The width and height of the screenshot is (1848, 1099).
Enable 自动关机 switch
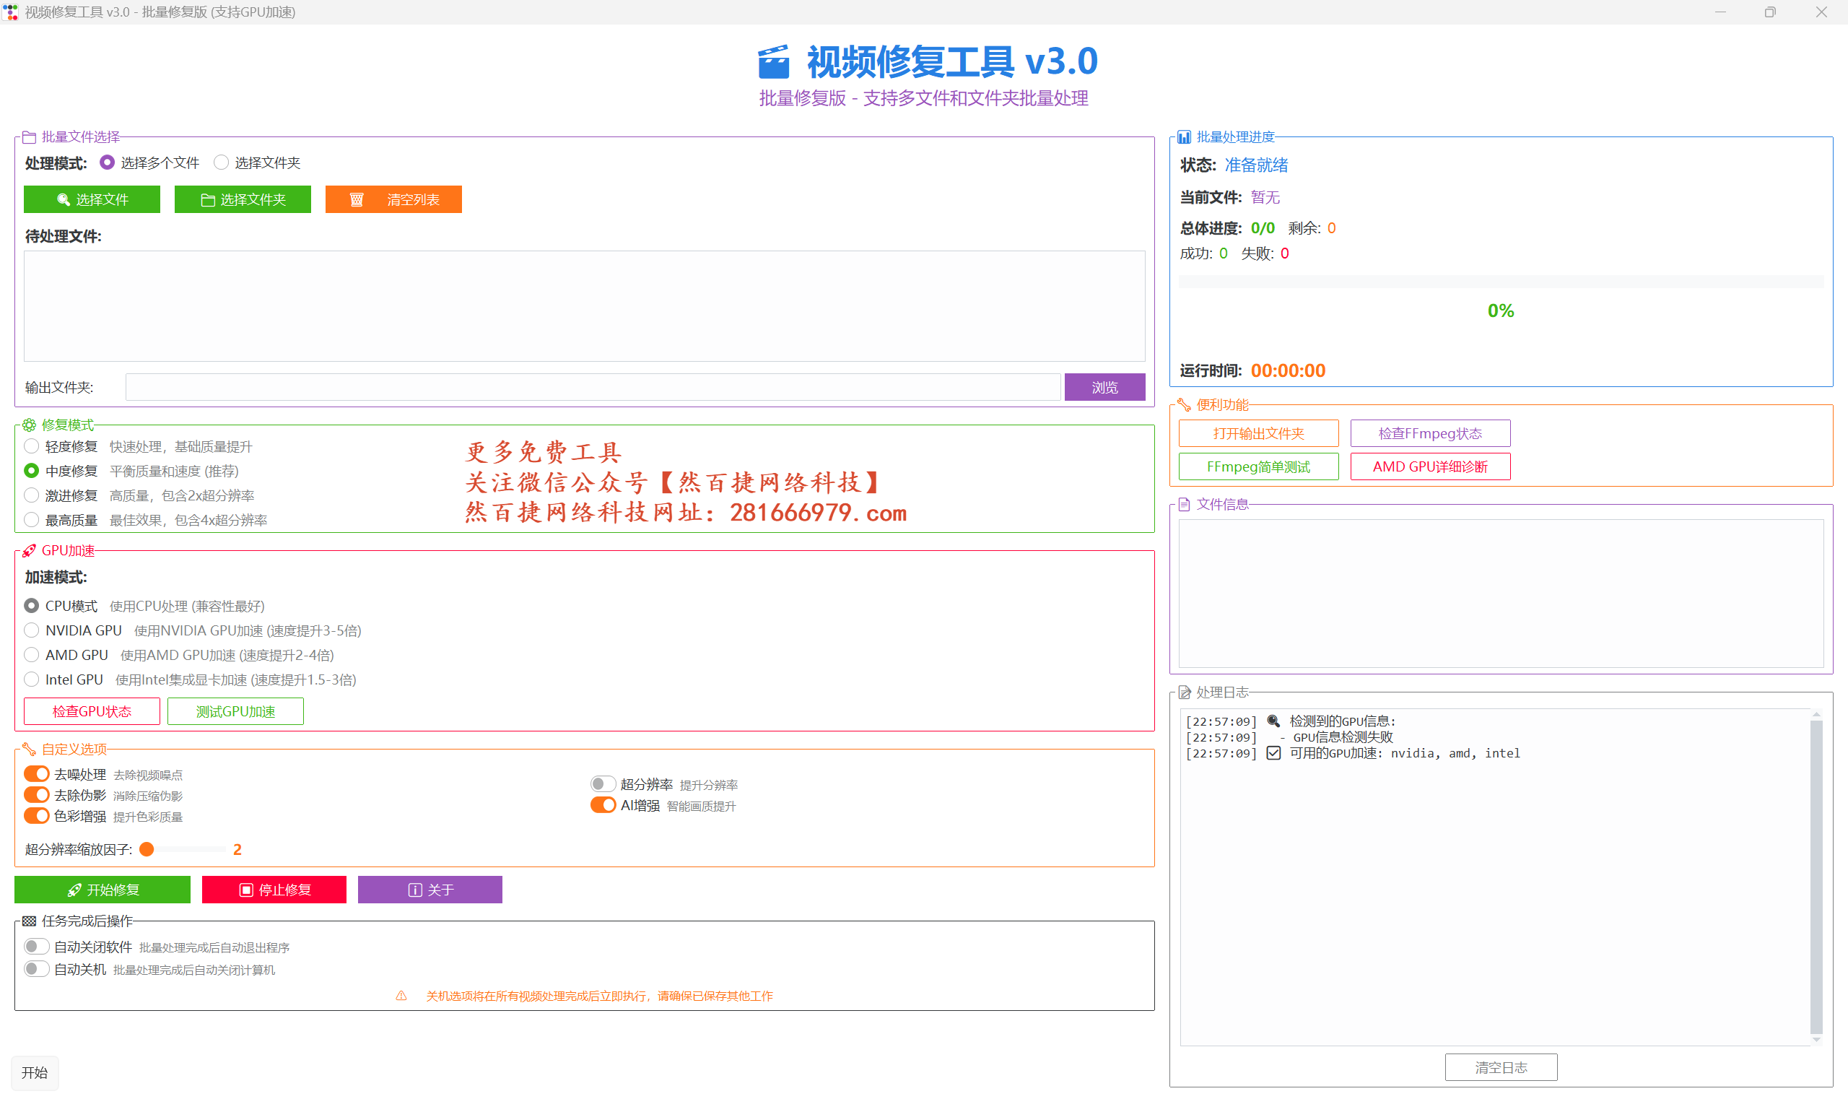click(36, 968)
